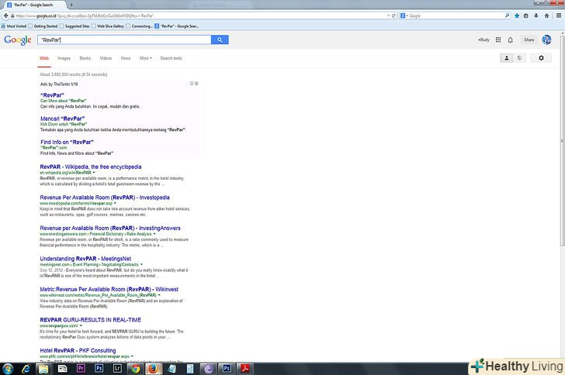
Task: Open the Google account profile picture
Action: pyautogui.click(x=546, y=40)
